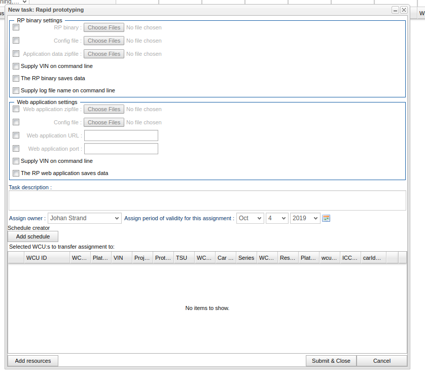Screen dimensions: 425x378
Task: Tick the checkbox beside Web application URL
Action: click(16, 135)
